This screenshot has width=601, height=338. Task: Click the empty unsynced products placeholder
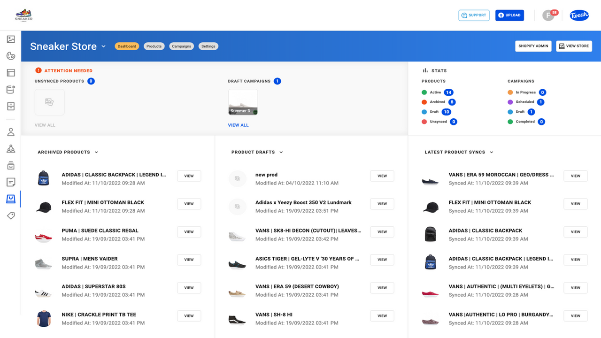(49, 102)
